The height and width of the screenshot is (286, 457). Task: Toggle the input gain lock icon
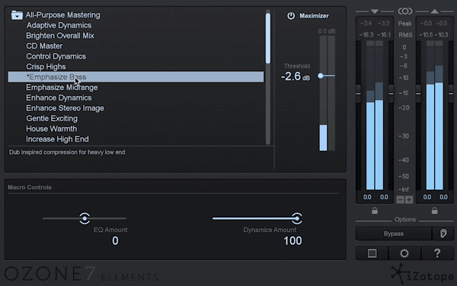[375, 211]
